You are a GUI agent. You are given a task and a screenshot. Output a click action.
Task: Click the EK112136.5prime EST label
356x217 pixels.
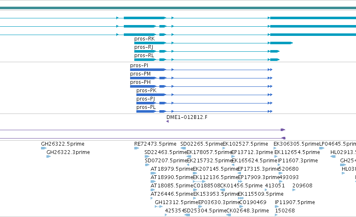click(215, 177)
